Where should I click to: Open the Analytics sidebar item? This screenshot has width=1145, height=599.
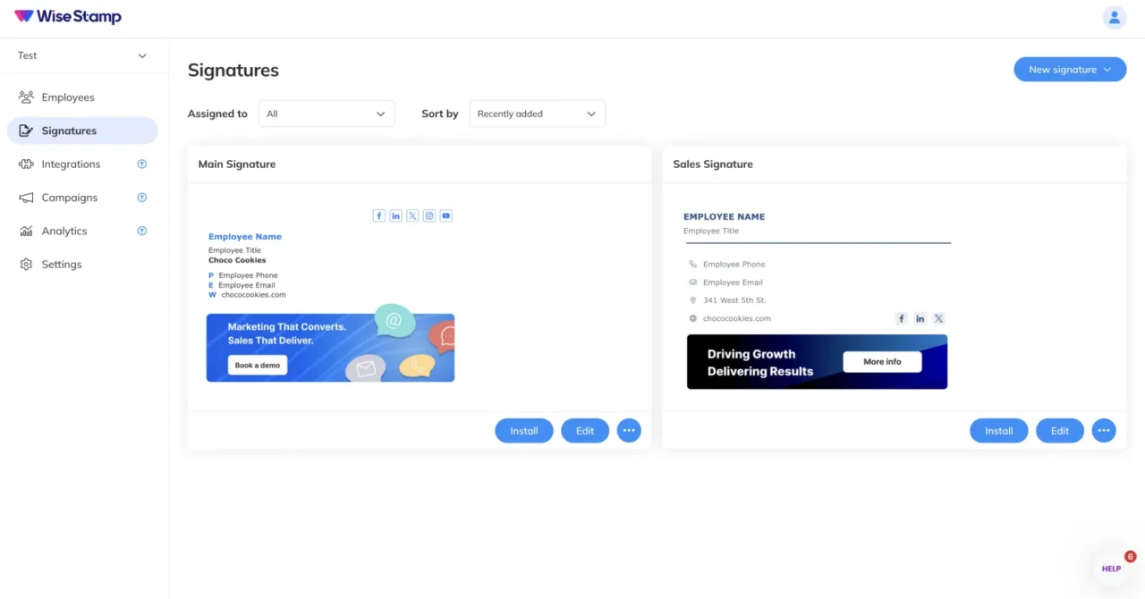(82, 231)
